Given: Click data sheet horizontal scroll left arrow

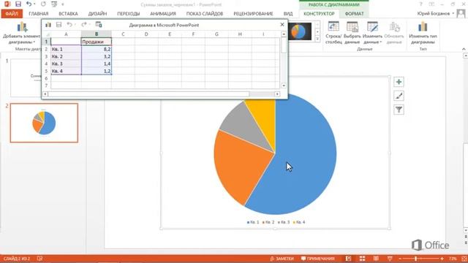Looking at the screenshot, I should pyautogui.click(x=45, y=94).
